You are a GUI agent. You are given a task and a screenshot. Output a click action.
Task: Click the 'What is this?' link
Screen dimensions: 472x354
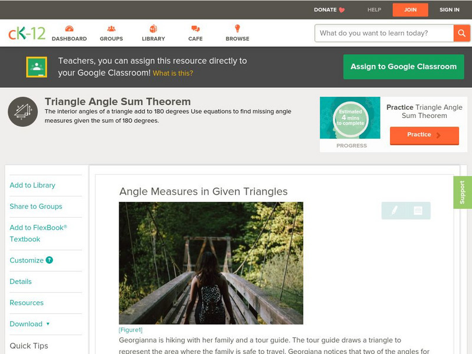(173, 73)
